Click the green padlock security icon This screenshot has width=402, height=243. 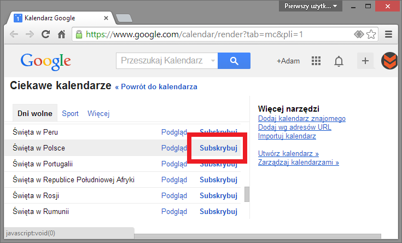coord(79,34)
